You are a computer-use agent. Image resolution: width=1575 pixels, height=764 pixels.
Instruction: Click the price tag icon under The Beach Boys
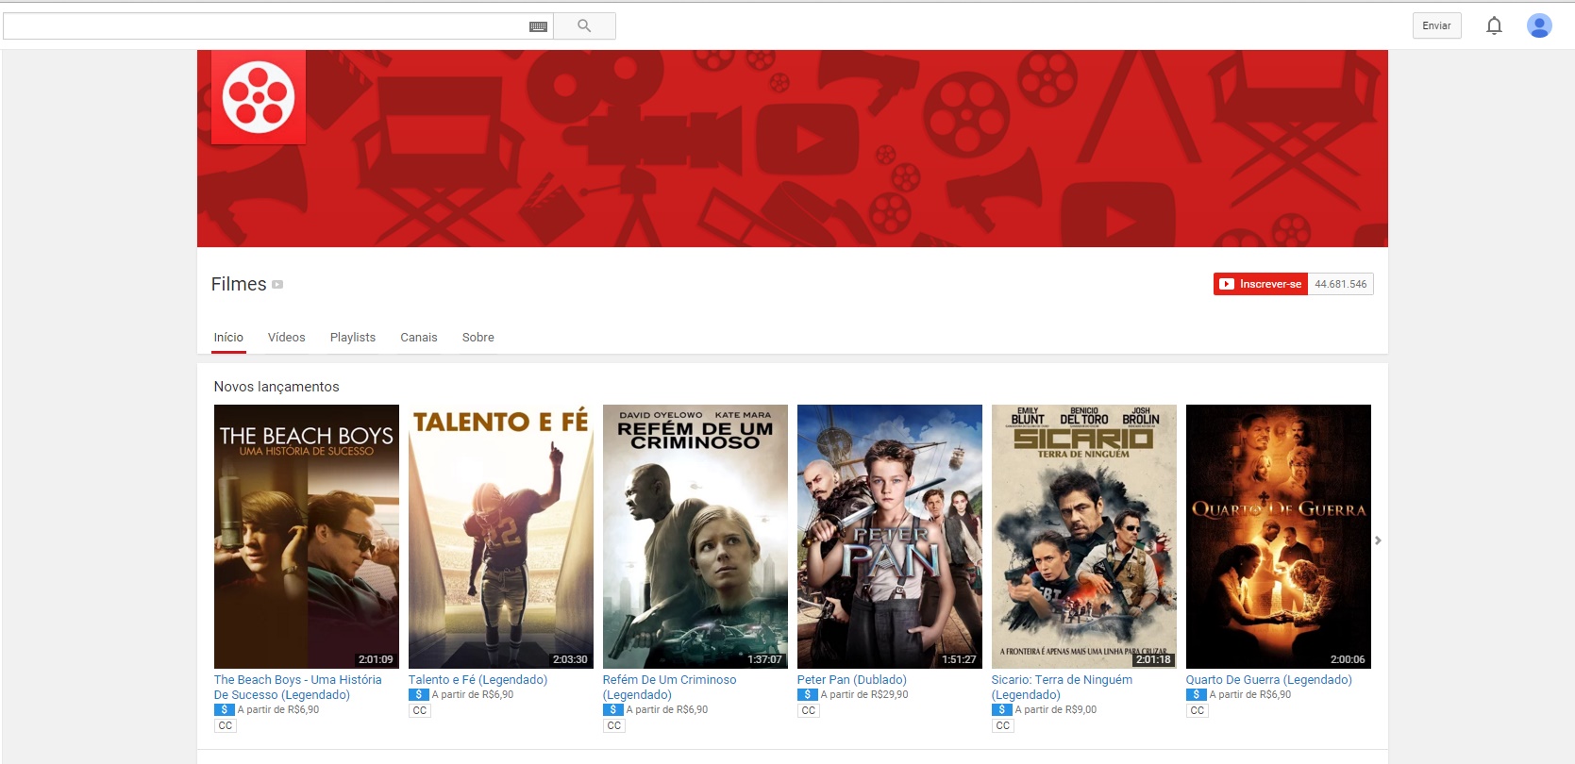(224, 709)
